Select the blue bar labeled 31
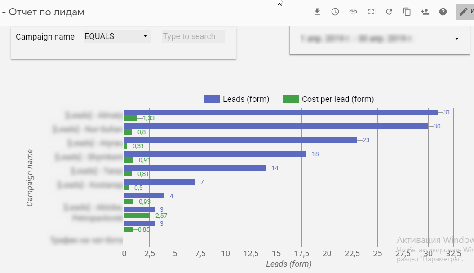The image size is (474, 273). [x=281, y=112]
